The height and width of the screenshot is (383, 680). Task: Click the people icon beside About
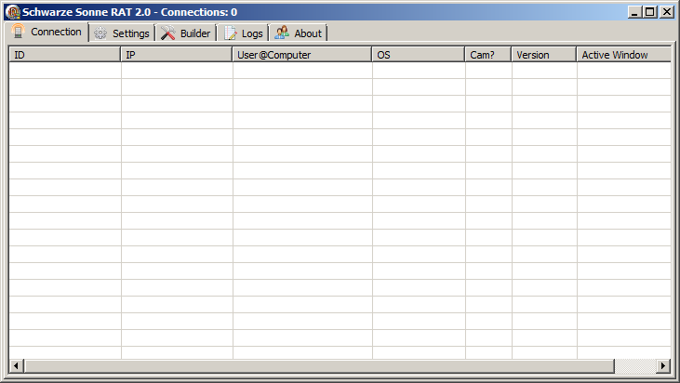click(x=282, y=33)
